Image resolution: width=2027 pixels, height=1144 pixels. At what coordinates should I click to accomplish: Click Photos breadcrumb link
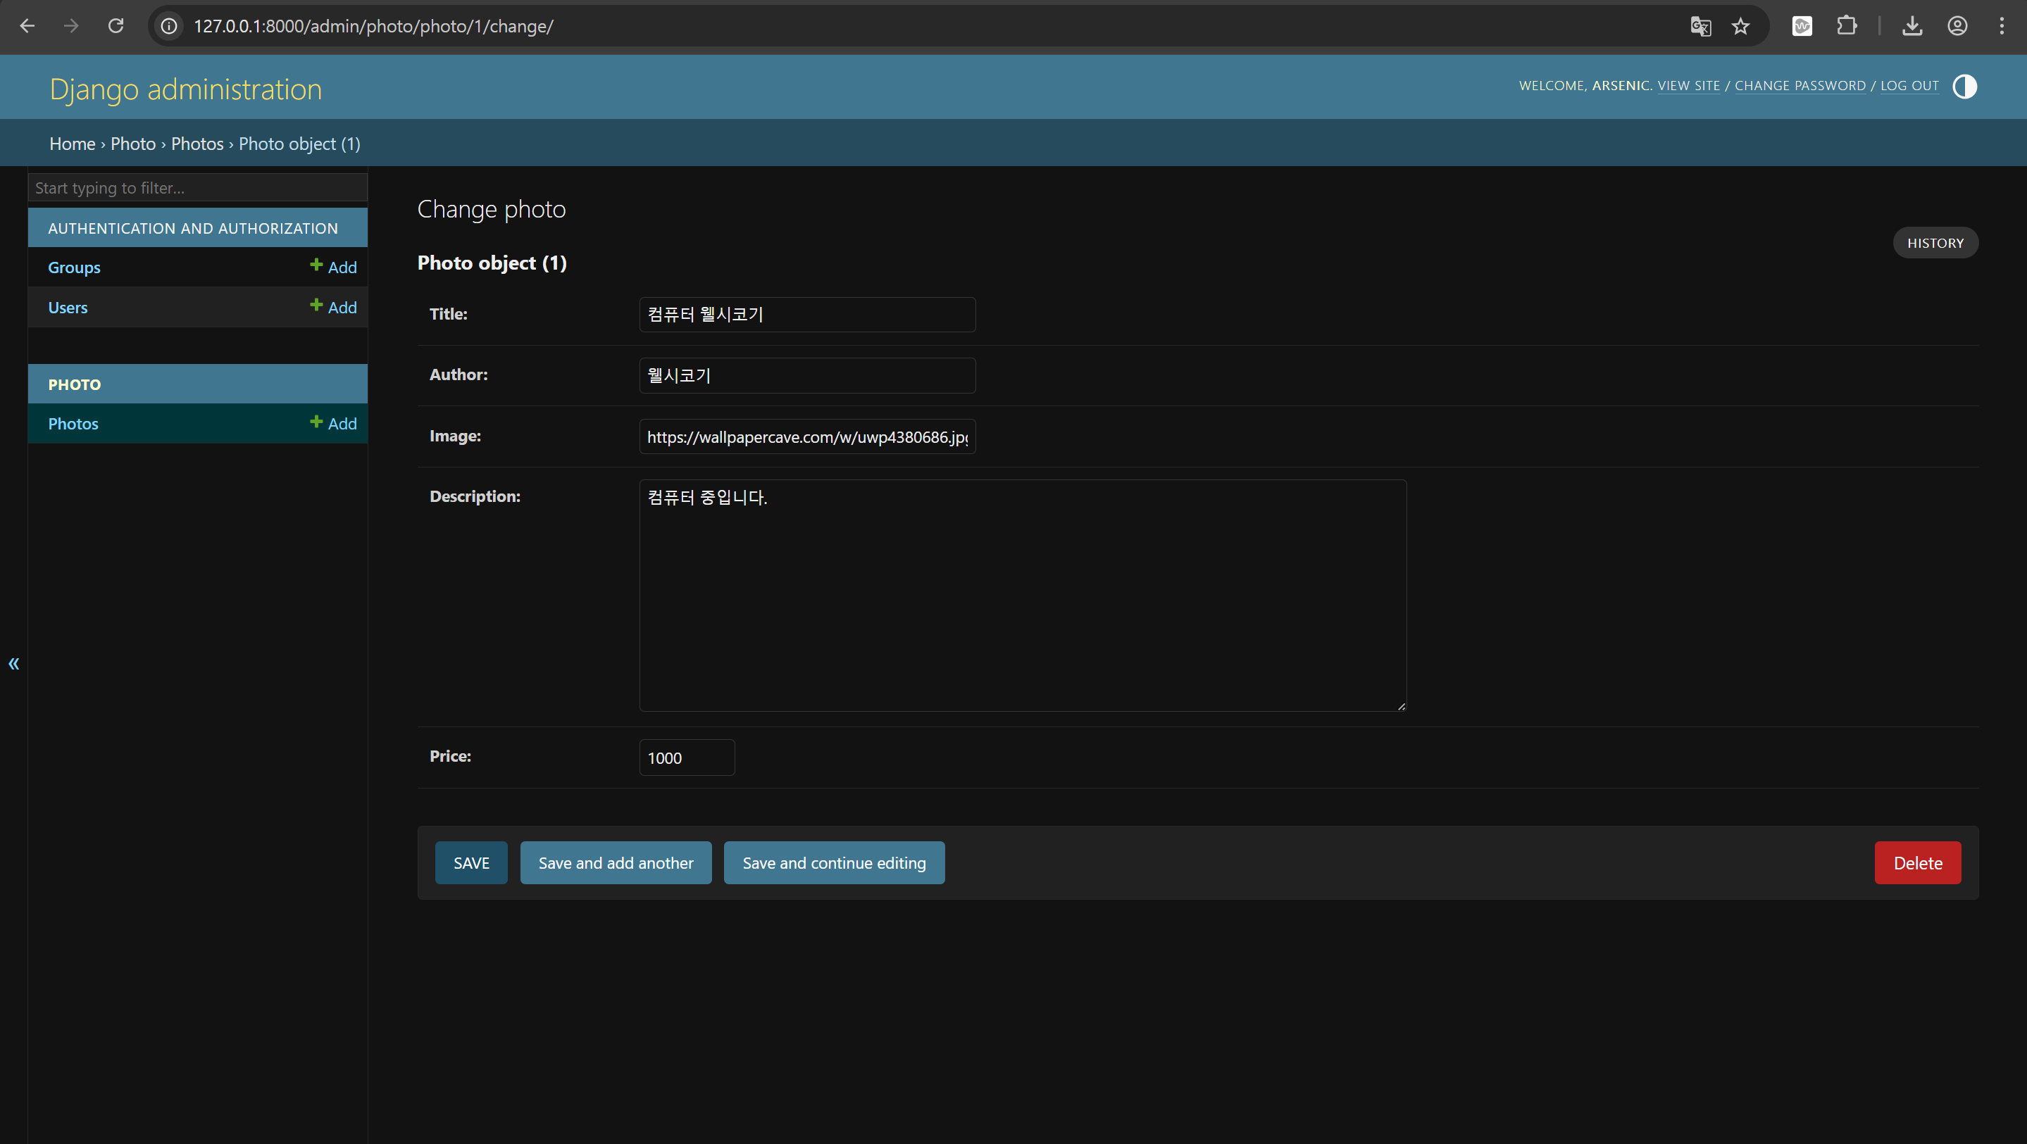[197, 144]
